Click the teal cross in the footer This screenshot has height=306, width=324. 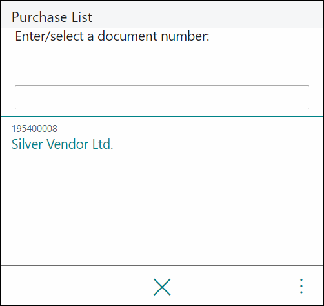pos(162,287)
